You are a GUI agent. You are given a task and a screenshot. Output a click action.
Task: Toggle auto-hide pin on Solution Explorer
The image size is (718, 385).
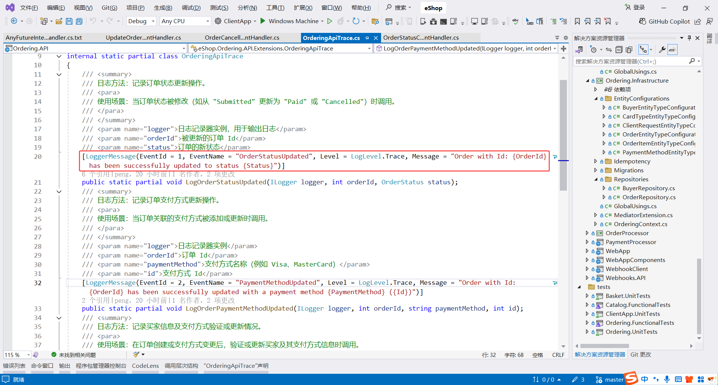(689, 38)
